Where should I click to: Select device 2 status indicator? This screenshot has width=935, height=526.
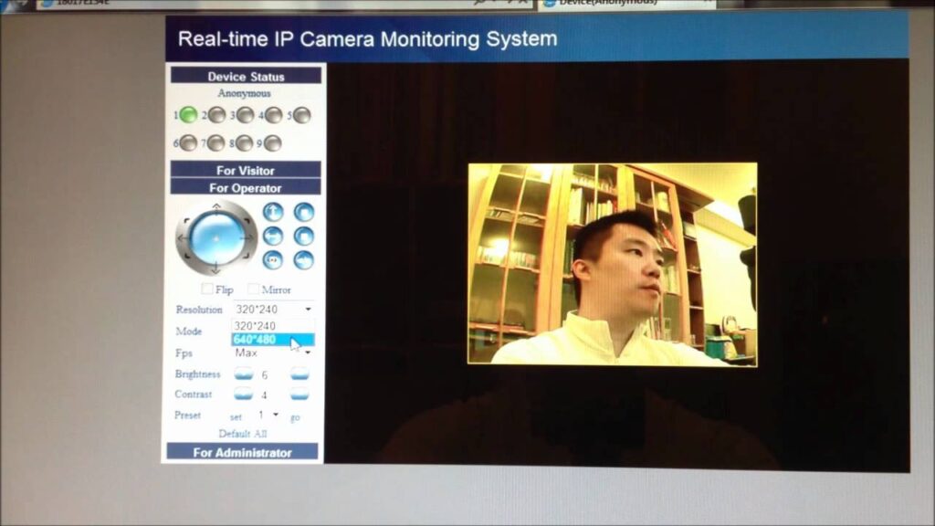point(216,115)
